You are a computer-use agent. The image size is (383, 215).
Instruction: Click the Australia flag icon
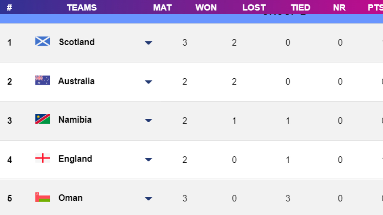42,80
